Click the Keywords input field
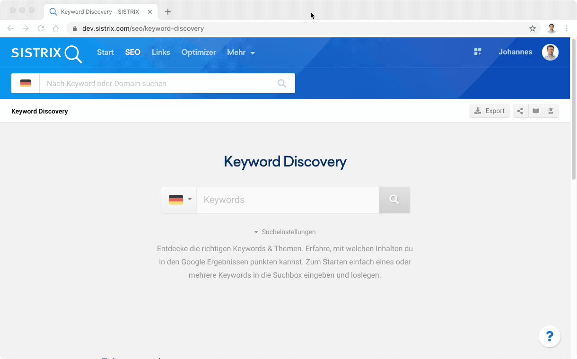 (x=288, y=200)
